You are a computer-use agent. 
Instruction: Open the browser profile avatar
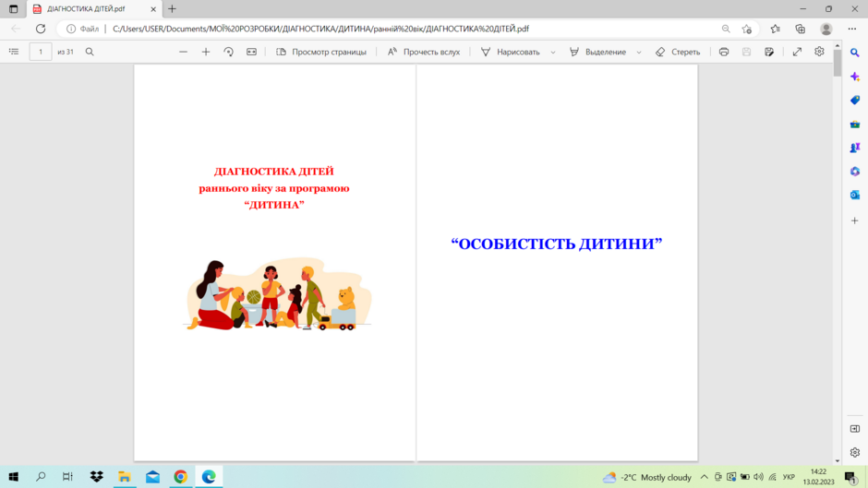[826, 29]
